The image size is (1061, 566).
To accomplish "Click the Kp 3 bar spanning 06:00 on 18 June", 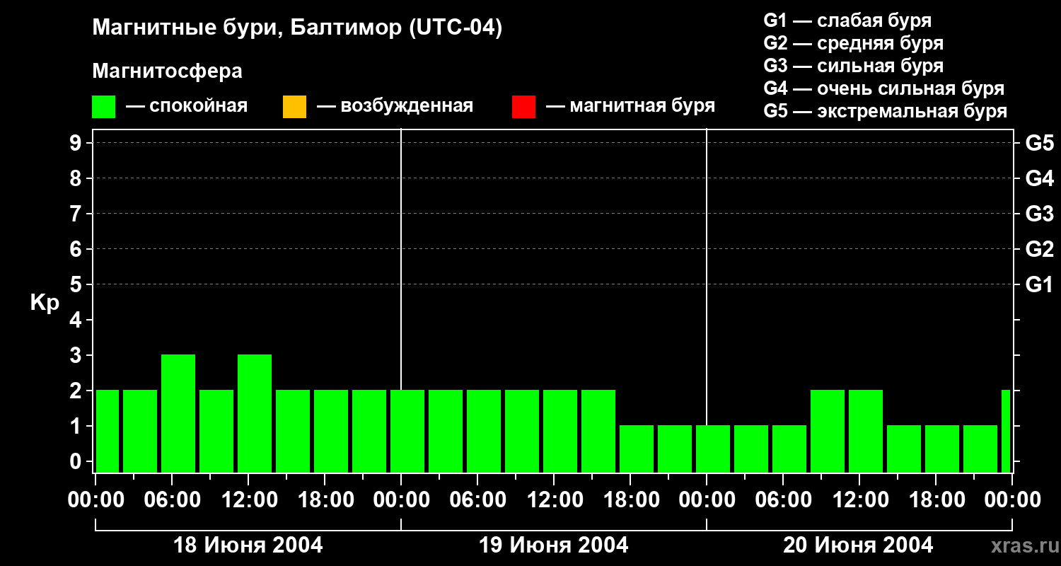I will click(178, 413).
